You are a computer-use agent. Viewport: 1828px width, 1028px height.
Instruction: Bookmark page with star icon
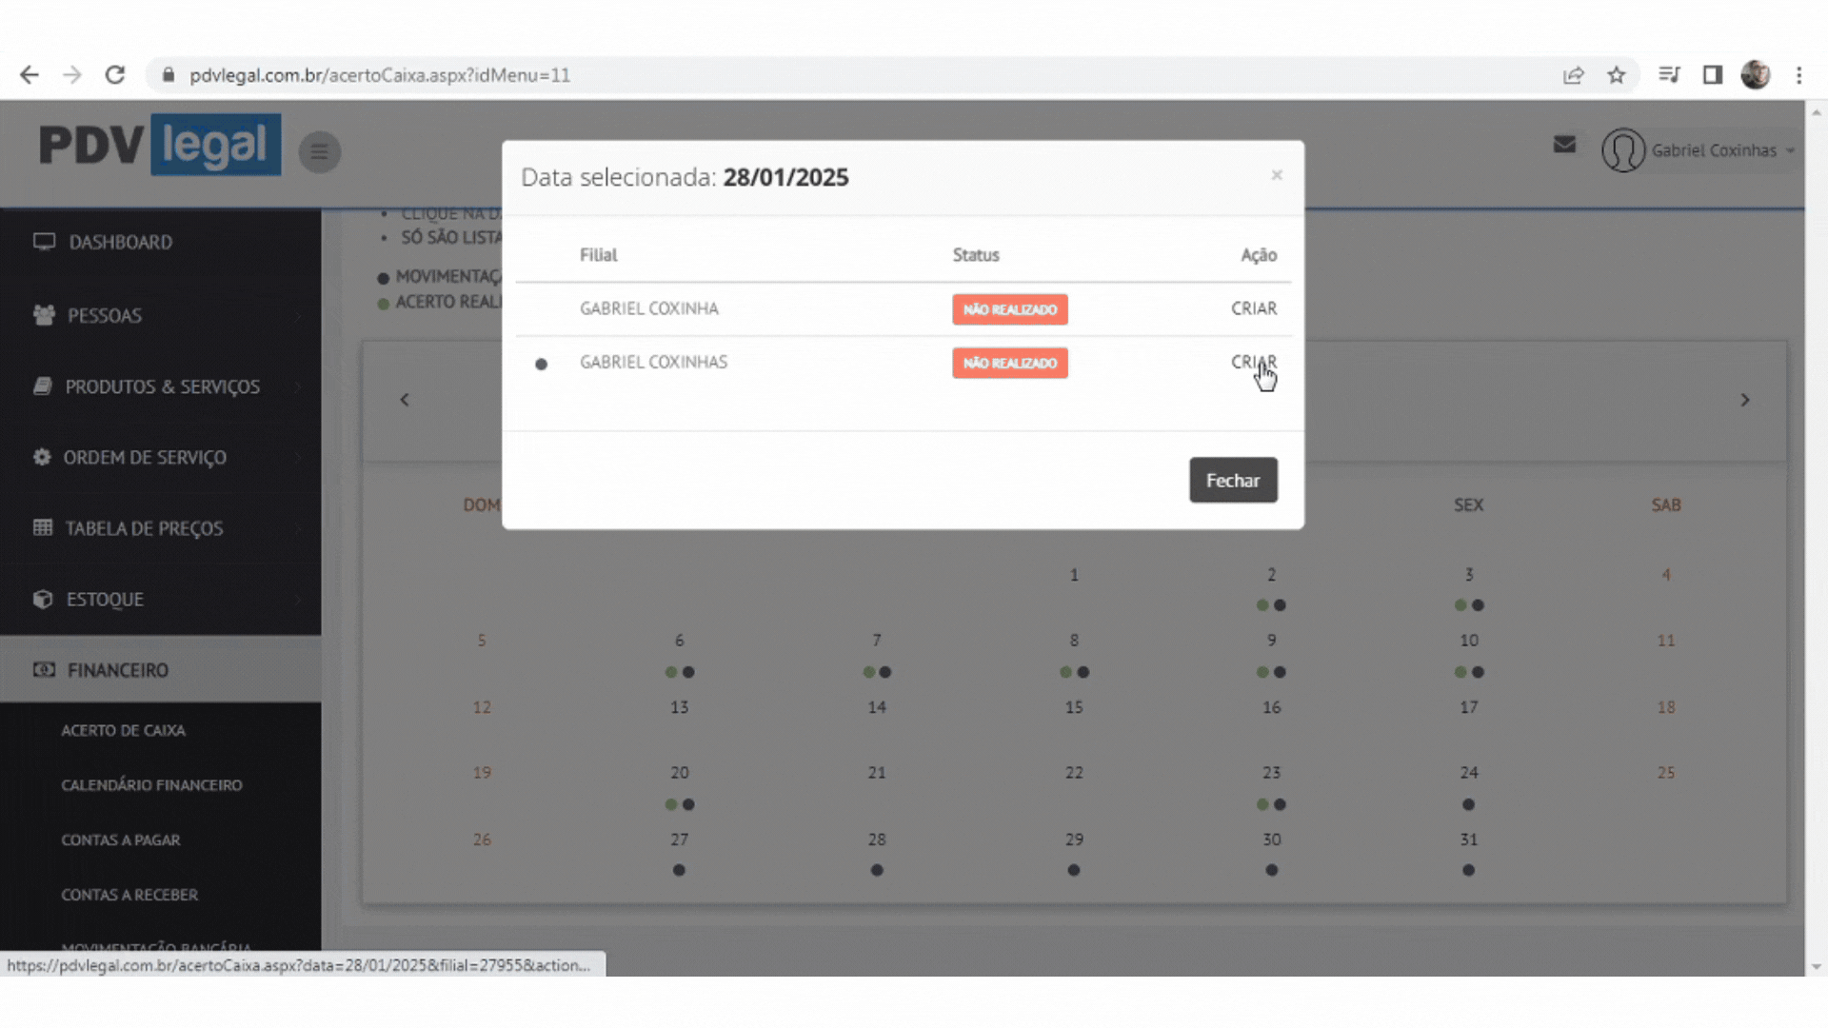(x=1617, y=75)
